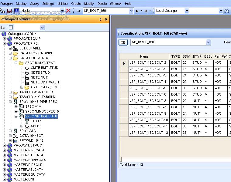The width and height of the screenshot is (231, 182).
Task: Sort by the BDIA column header
Action: [186, 57]
